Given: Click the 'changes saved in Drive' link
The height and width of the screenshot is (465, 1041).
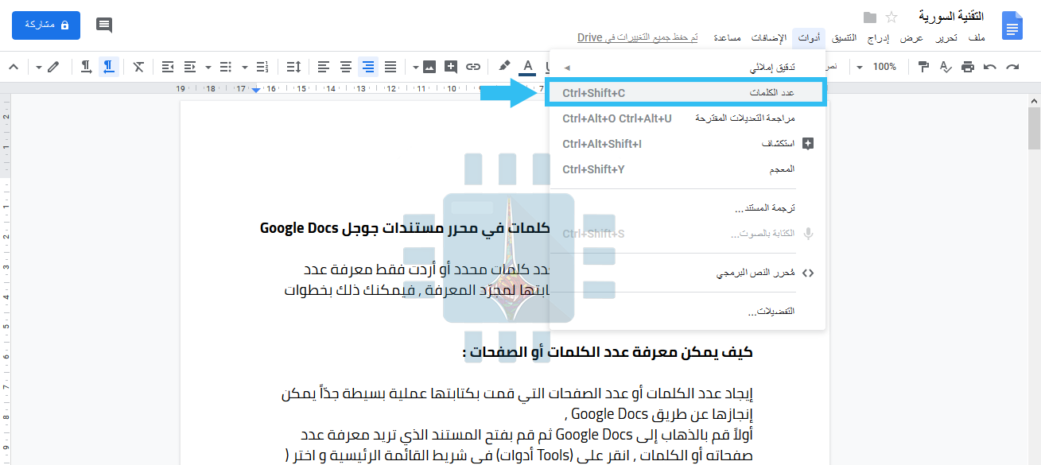Looking at the screenshot, I should point(638,38).
